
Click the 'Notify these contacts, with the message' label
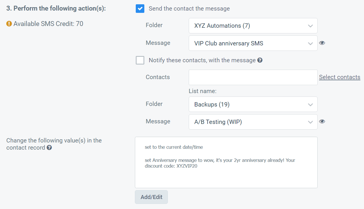[202, 60]
